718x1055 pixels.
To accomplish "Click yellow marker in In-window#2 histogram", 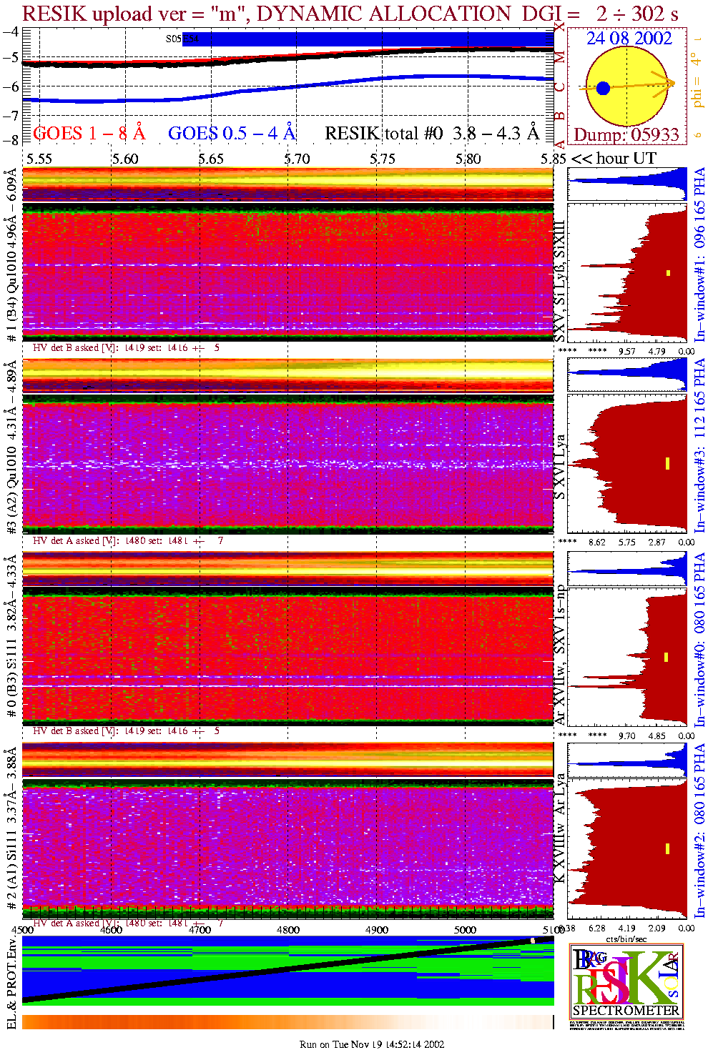I will point(667,848).
